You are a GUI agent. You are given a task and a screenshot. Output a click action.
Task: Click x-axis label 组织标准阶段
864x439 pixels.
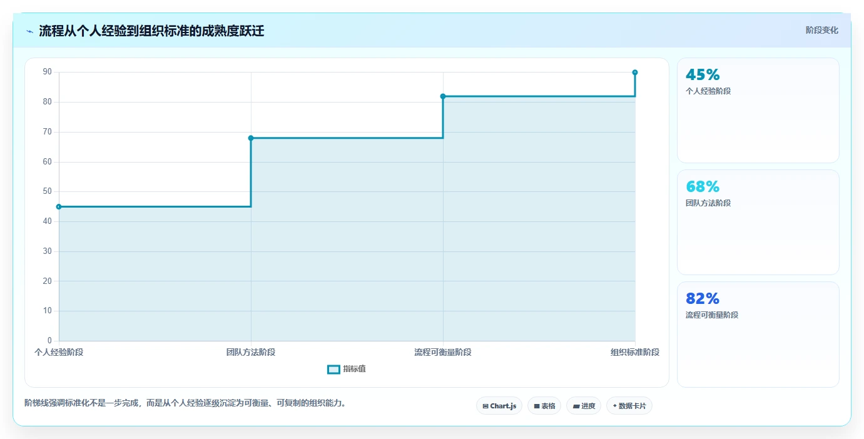635,352
